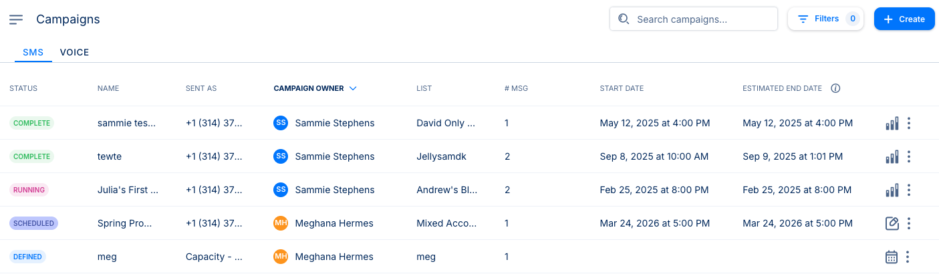This screenshot has height=274, width=939.
Task: Open the hamburger navigation menu
Action: point(16,19)
